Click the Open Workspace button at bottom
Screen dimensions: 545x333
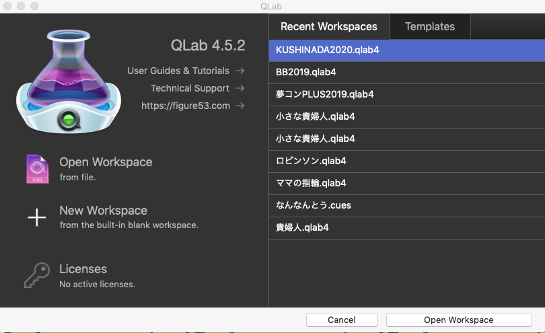(x=459, y=320)
